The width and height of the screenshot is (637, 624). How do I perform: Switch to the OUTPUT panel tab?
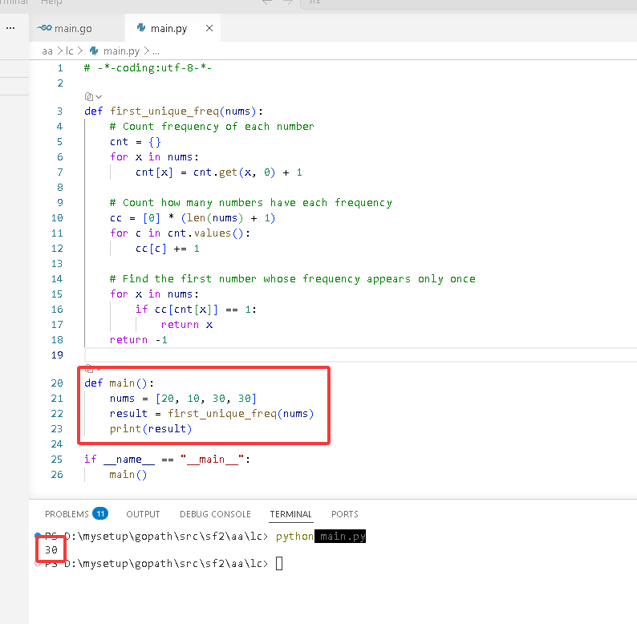[x=143, y=514]
